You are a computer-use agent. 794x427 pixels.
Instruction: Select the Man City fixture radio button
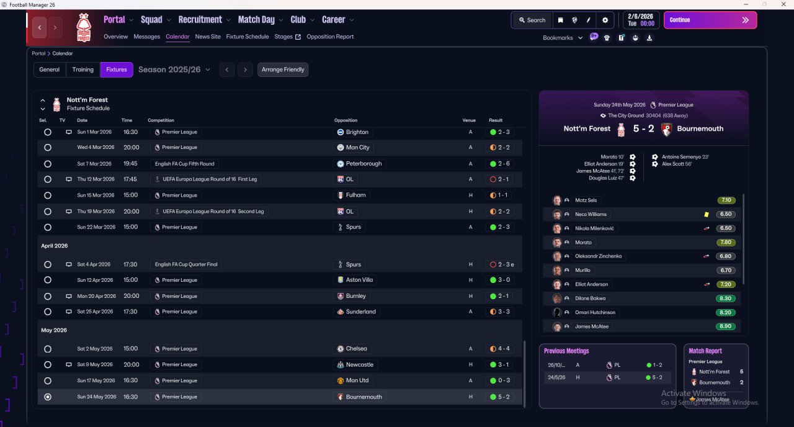tap(48, 148)
